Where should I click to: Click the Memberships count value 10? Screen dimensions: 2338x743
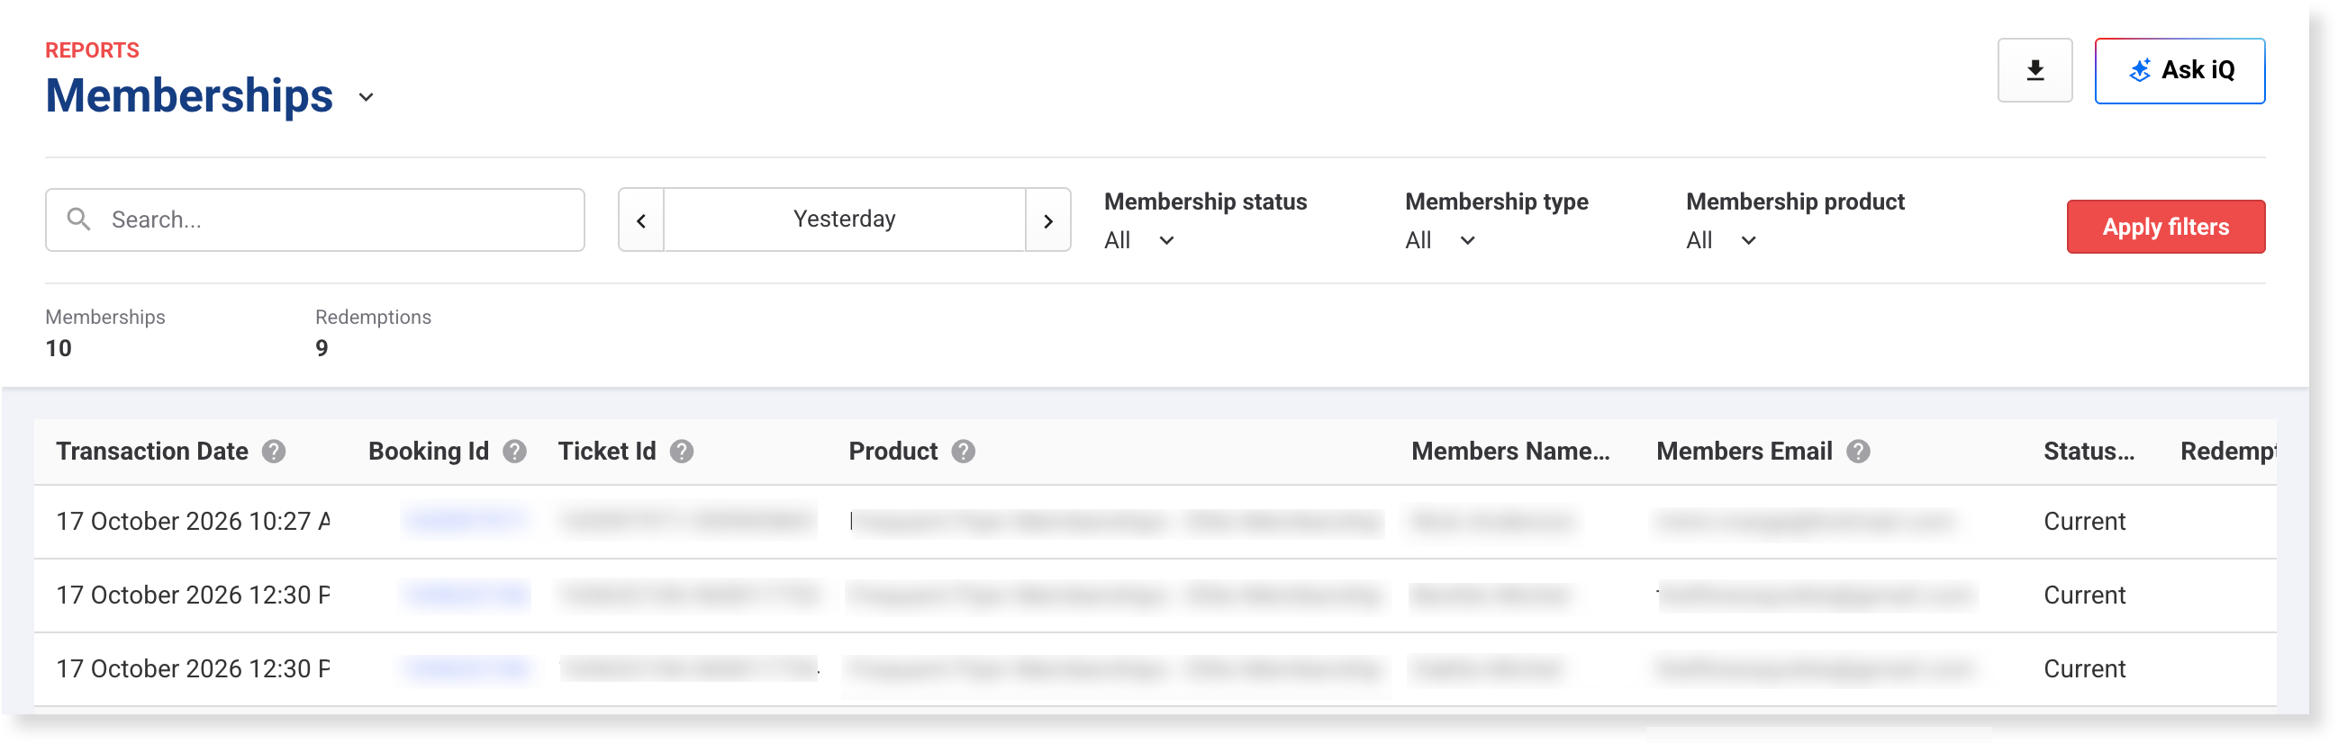point(58,349)
